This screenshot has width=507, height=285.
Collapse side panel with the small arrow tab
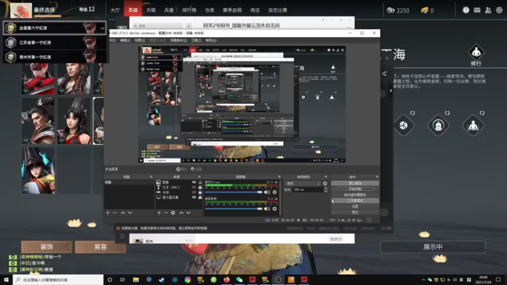click(390, 91)
